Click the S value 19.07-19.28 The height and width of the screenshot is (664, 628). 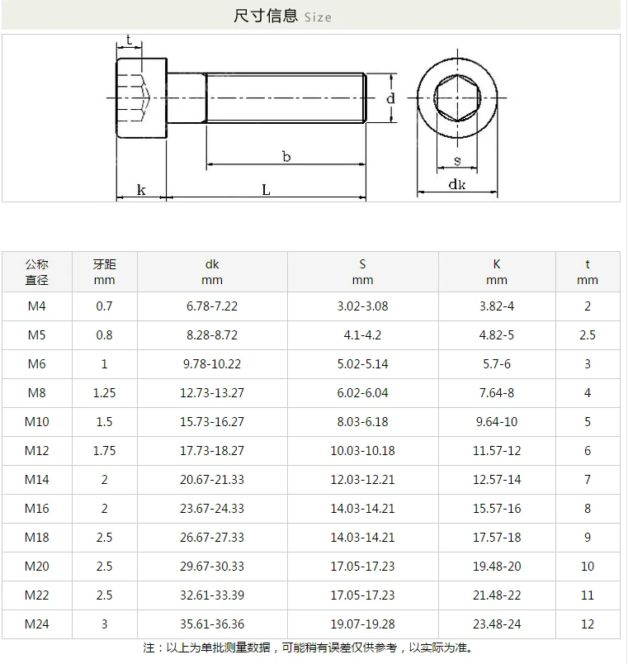[x=362, y=624]
